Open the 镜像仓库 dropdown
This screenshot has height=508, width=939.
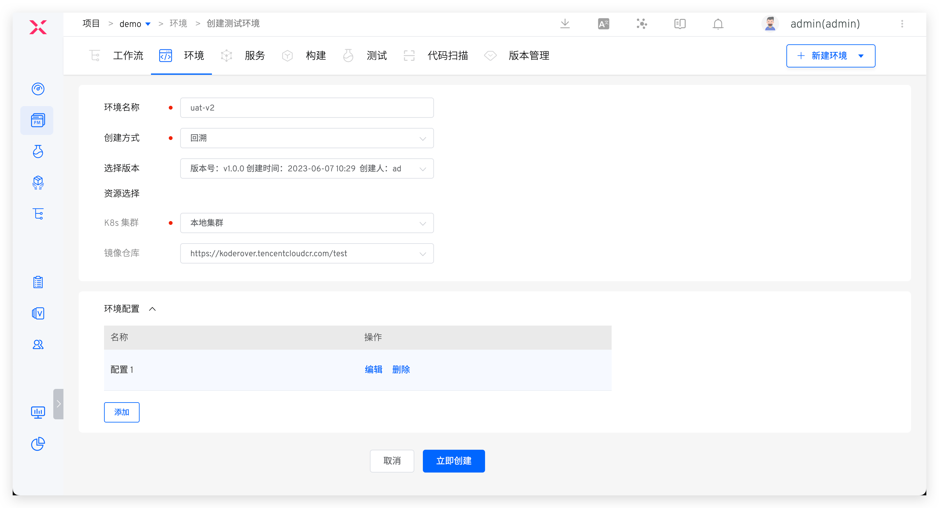306,253
